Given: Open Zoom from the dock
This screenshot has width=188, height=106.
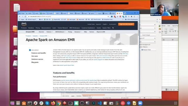Looking at the screenshot, I should tap(140, 103).
